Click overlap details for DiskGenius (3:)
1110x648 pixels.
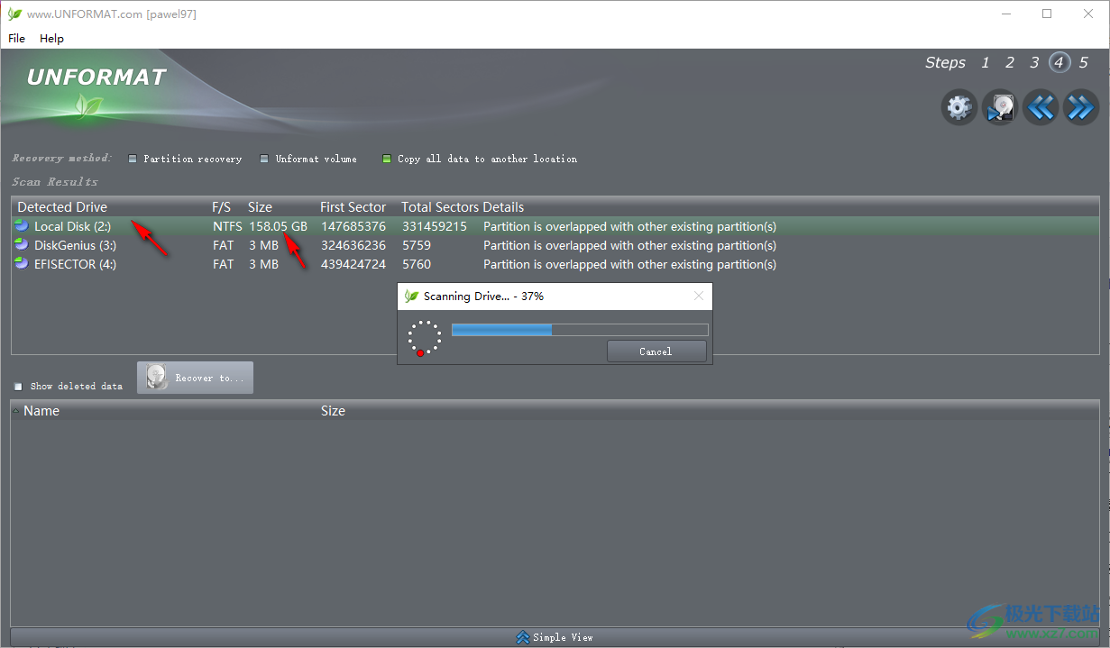click(629, 245)
